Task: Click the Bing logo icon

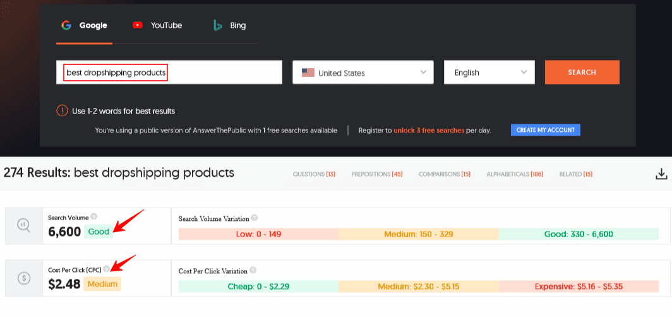Action: point(218,25)
